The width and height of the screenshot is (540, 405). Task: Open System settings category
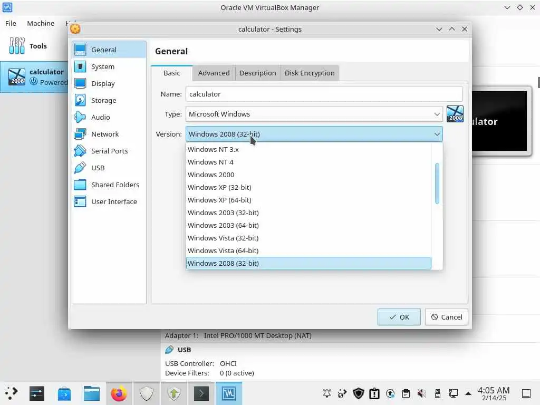click(109, 66)
